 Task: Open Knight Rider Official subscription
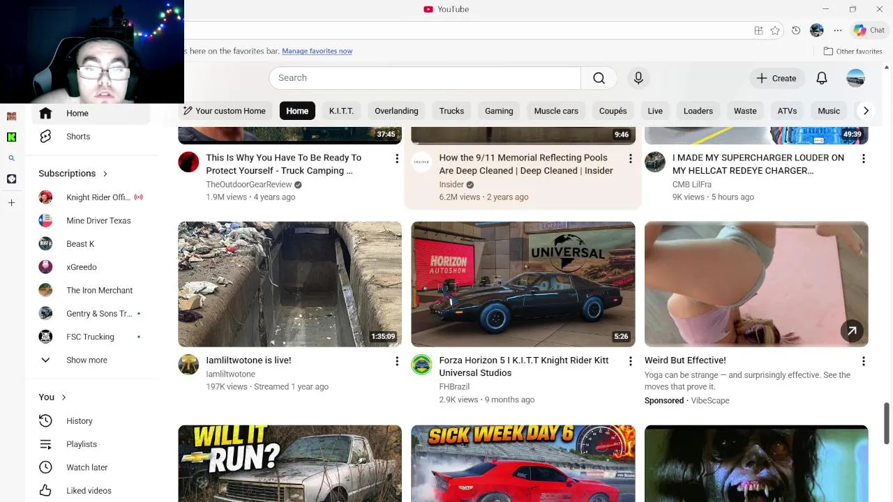point(91,197)
